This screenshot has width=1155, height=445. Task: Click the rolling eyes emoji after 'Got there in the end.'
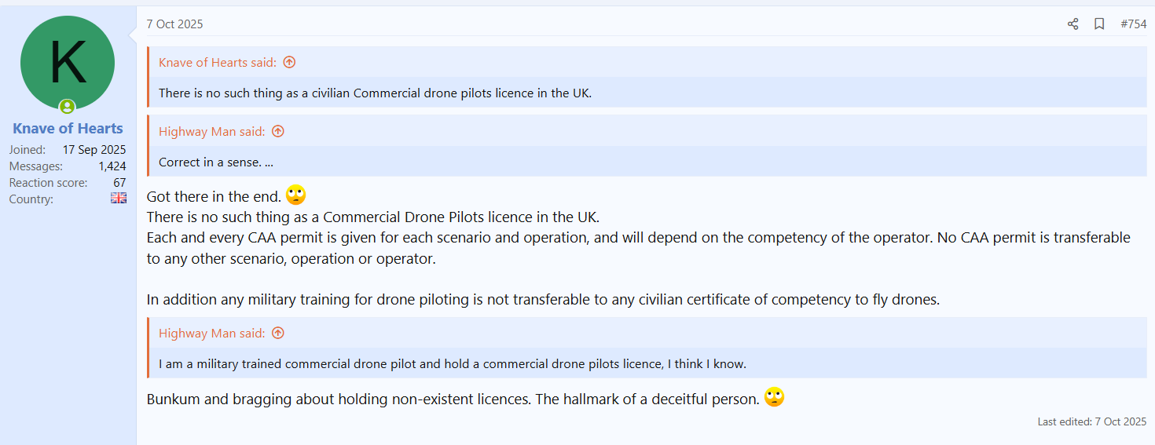[295, 195]
